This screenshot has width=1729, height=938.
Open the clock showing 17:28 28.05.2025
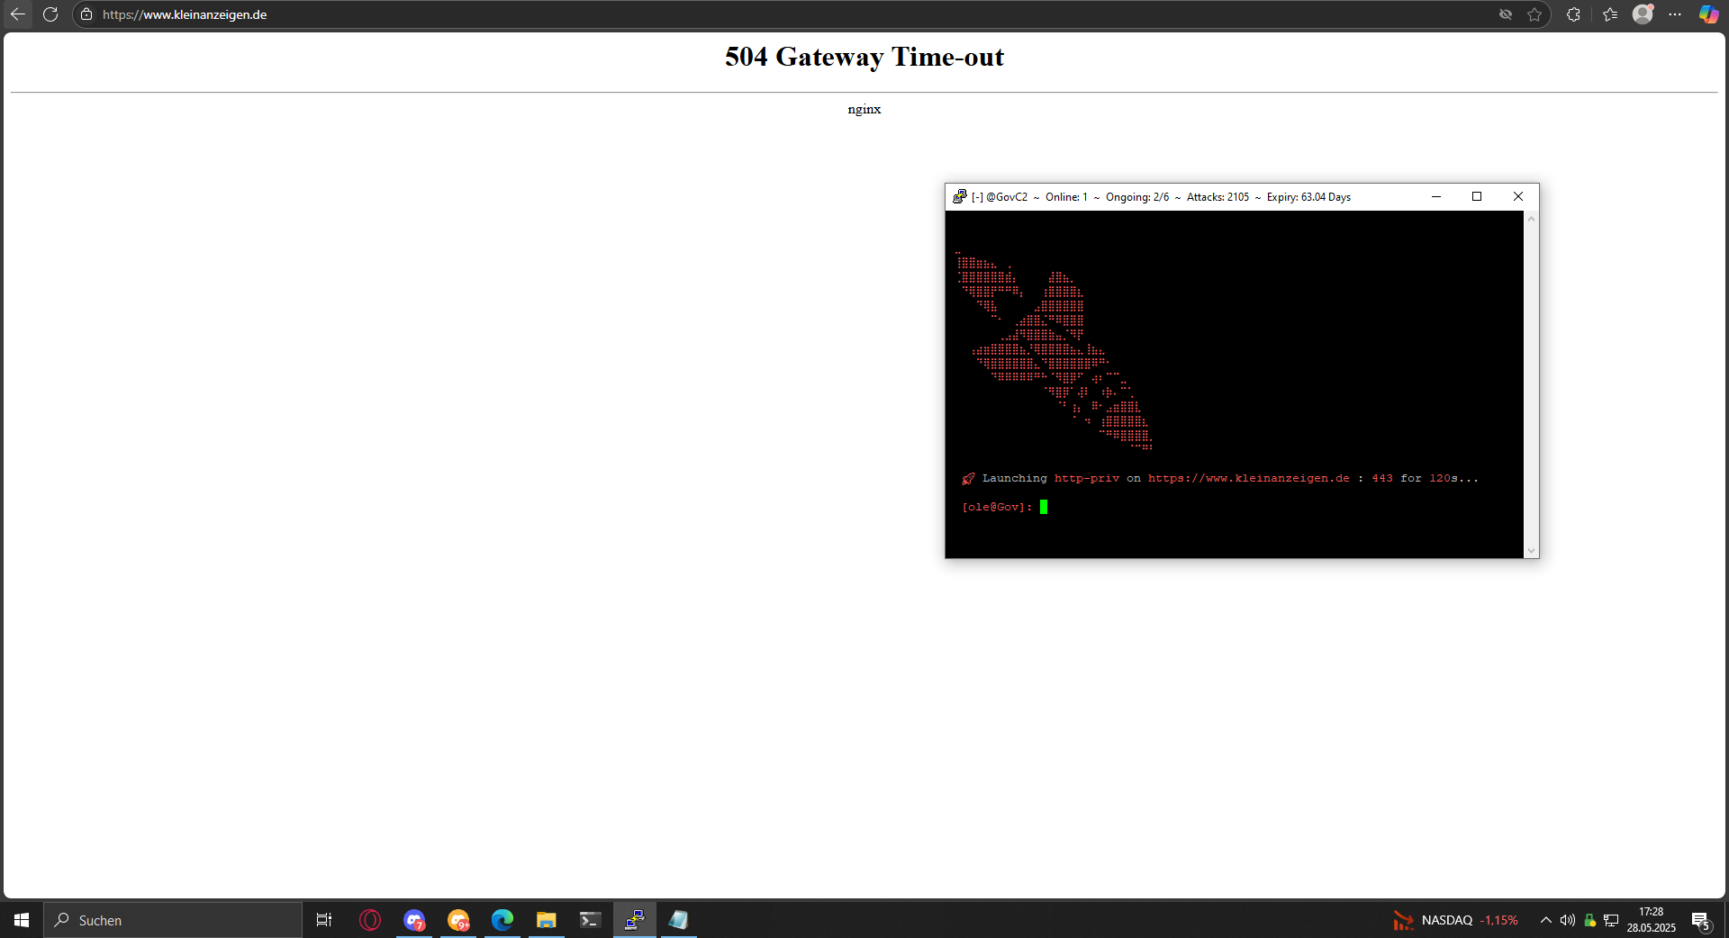point(1652,920)
